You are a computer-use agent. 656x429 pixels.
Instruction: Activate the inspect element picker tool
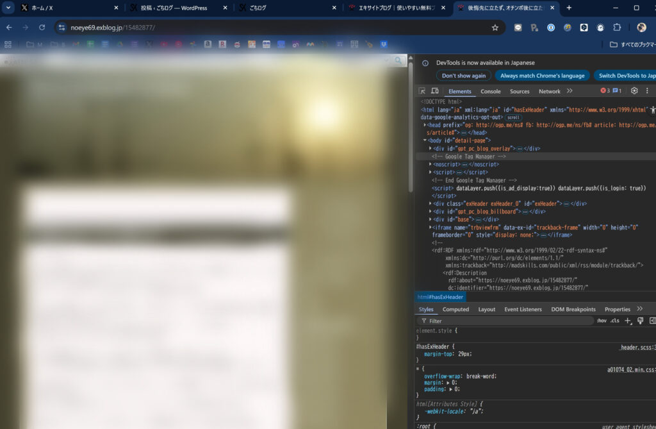point(422,91)
